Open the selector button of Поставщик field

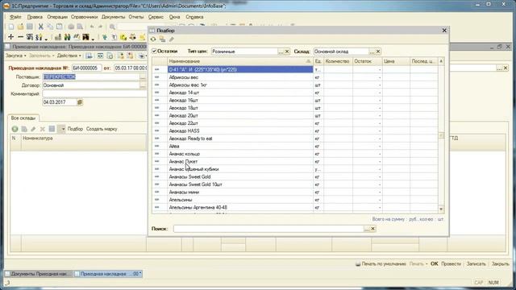143,77
